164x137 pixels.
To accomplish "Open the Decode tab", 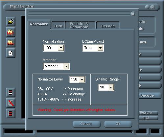I will click(x=108, y=25).
